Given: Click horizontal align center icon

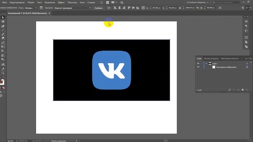Looking at the screenshot, I should (119, 8).
